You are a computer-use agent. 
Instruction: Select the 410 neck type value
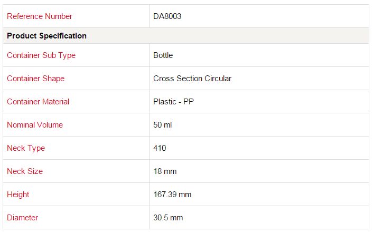point(160,148)
